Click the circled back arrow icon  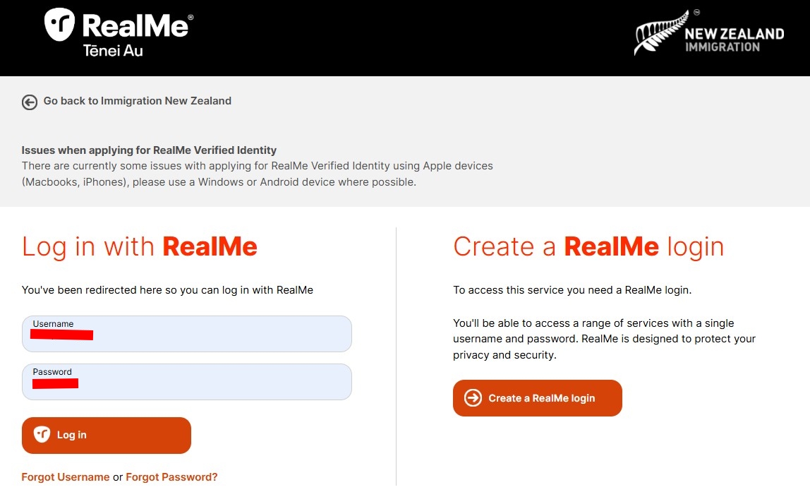(30, 102)
